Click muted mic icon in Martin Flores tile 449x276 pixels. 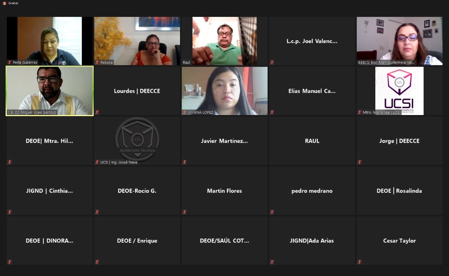click(185, 212)
